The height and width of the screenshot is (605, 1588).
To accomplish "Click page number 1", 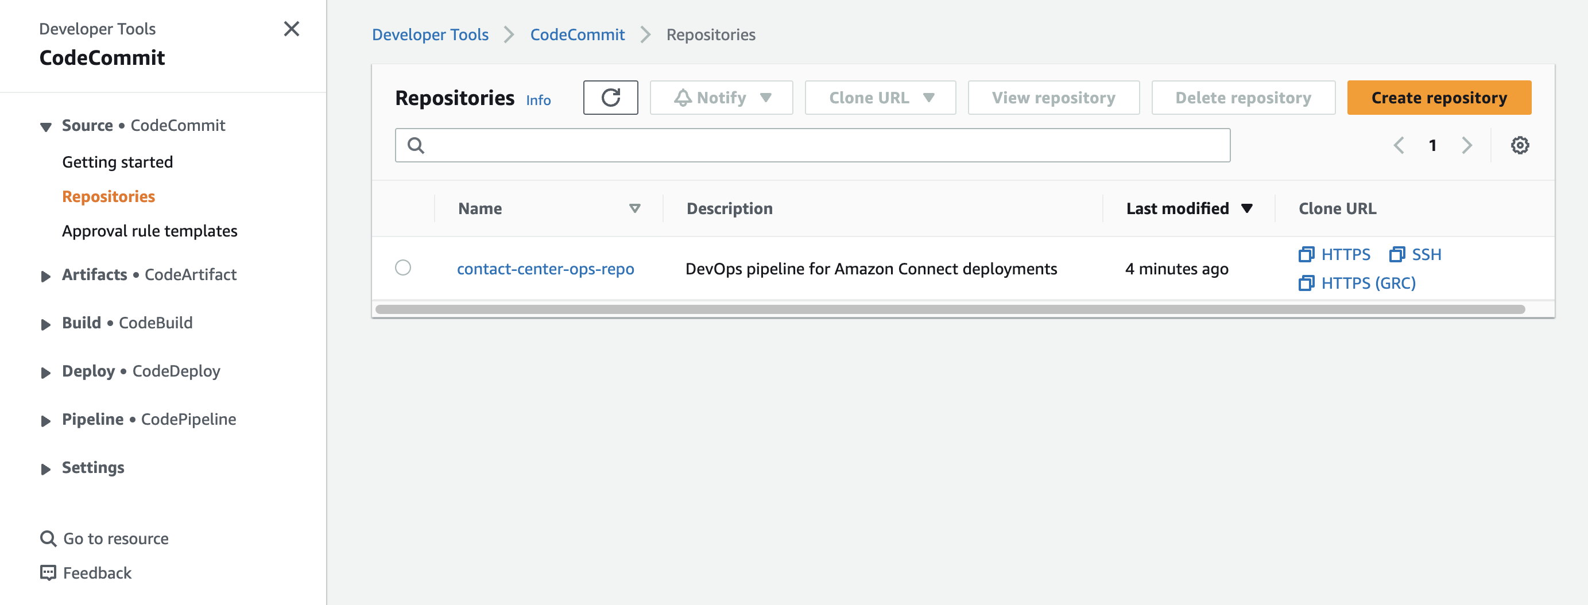I will point(1432,145).
